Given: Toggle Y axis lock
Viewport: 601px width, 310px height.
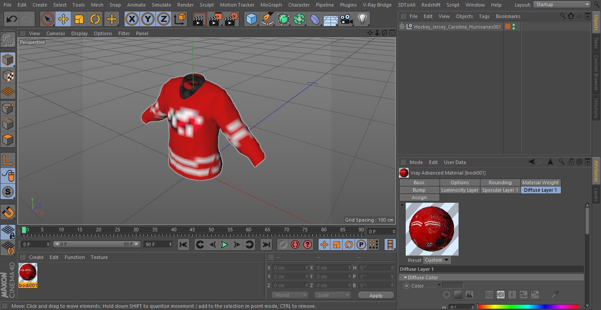Looking at the screenshot, I should (148, 19).
